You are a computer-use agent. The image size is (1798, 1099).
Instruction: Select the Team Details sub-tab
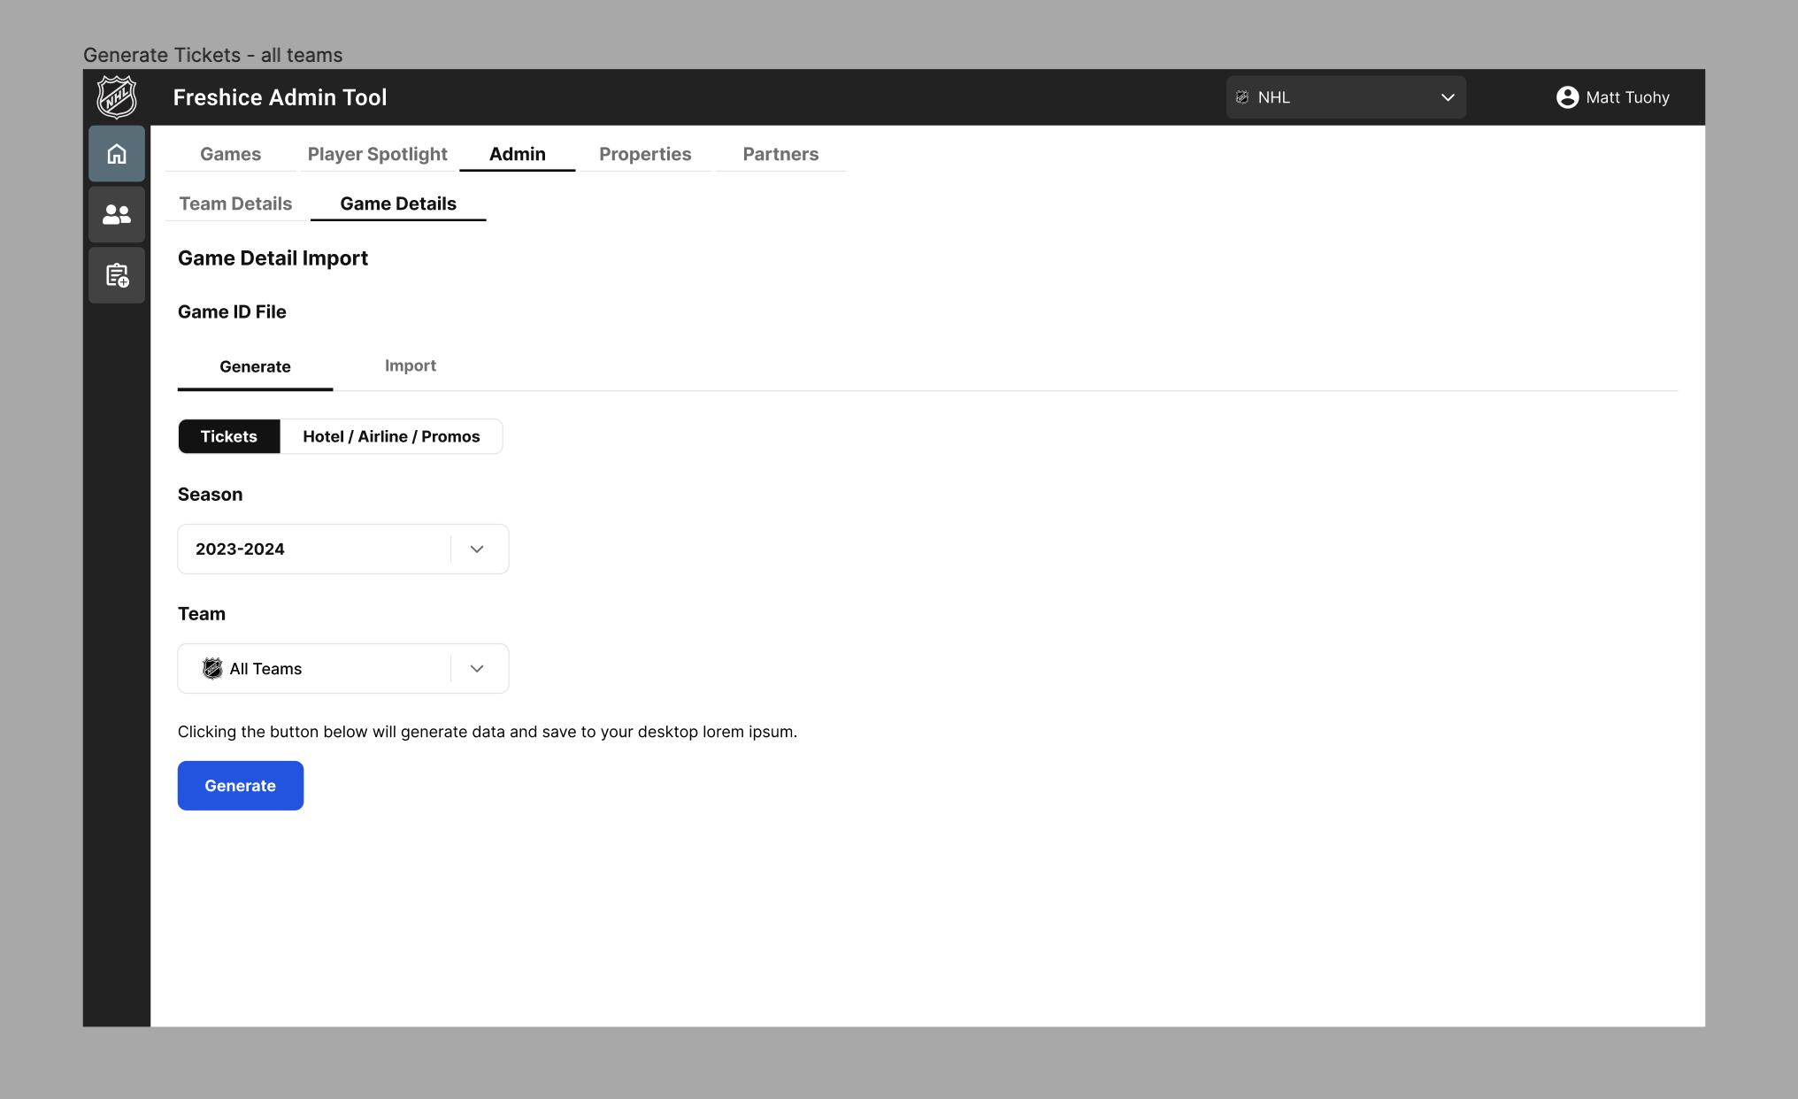click(235, 204)
